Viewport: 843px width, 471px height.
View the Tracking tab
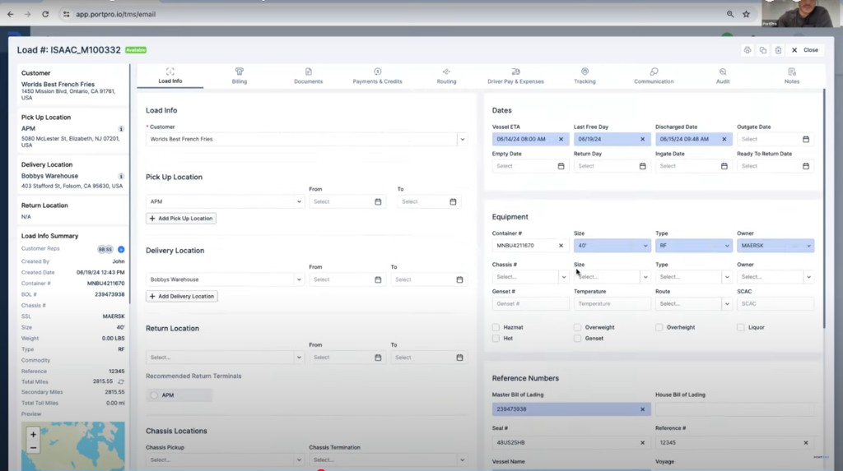click(x=585, y=76)
